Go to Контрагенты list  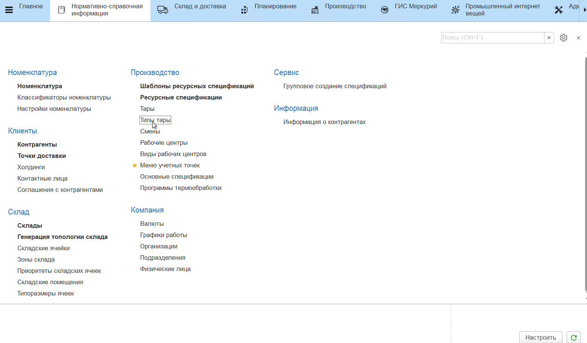pyautogui.click(x=37, y=145)
